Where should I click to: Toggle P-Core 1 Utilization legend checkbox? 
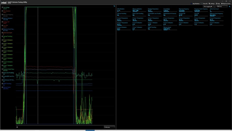tap(2, 43)
